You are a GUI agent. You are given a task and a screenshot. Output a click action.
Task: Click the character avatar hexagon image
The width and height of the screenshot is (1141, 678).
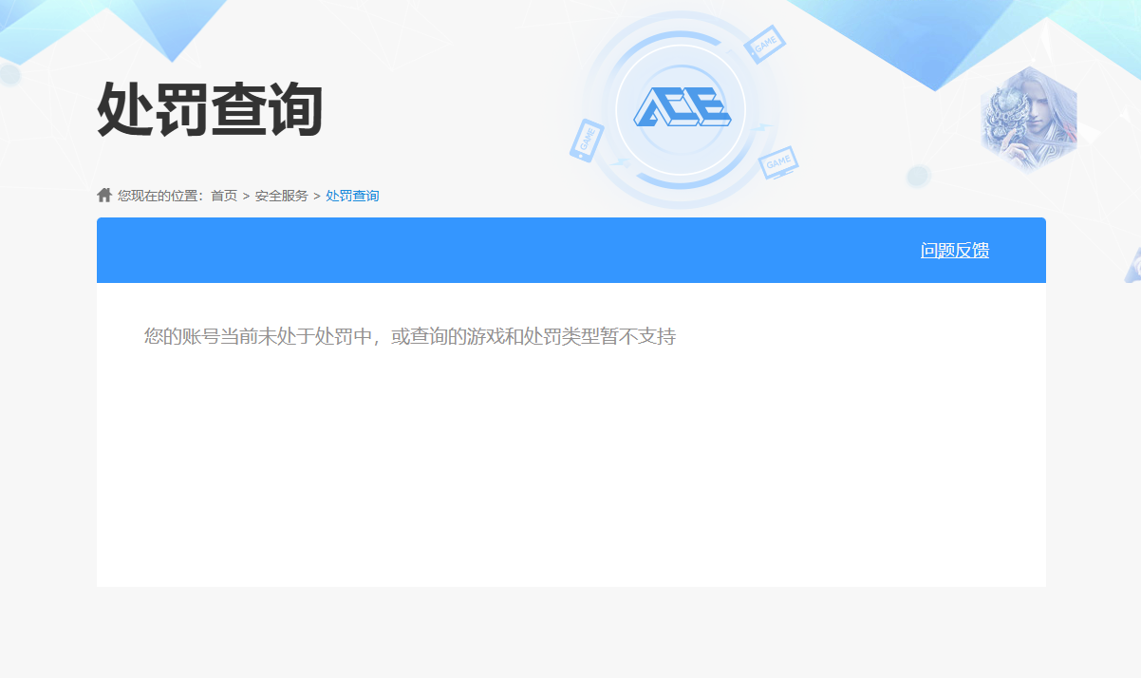(1029, 120)
